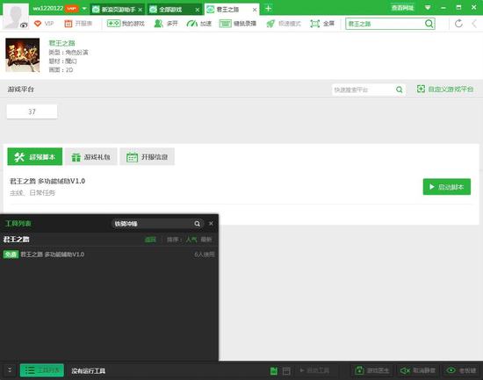Screen dimensions: 483x380
Task: Open the 键鼠录播 keyboard recorder icon
Action: [x=225, y=24]
